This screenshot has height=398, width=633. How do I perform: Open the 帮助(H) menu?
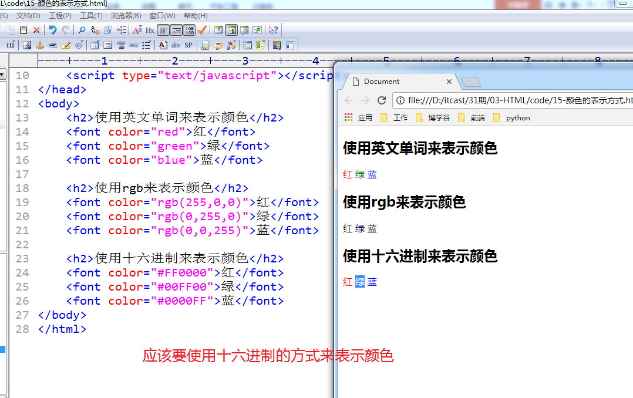click(196, 16)
